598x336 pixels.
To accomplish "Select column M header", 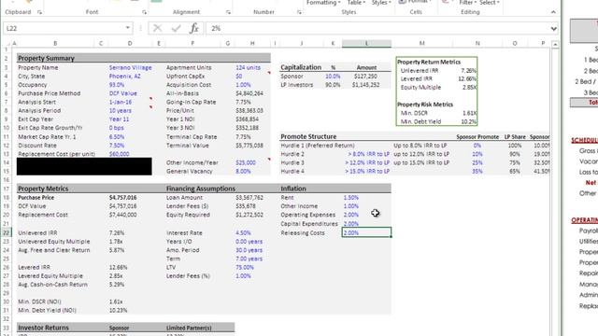I will pyautogui.click(x=421, y=44).
